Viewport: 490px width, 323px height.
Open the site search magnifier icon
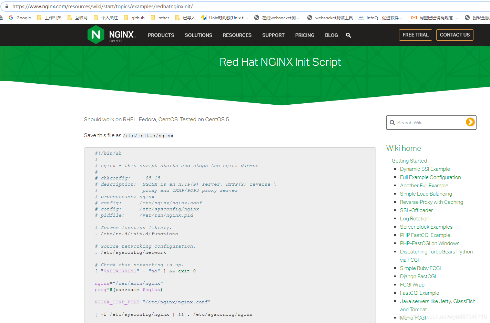click(x=348, y=35)
